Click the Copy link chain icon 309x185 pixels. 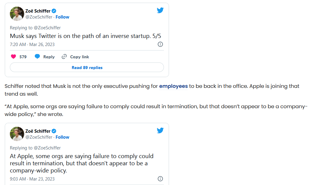coord(64,56)
